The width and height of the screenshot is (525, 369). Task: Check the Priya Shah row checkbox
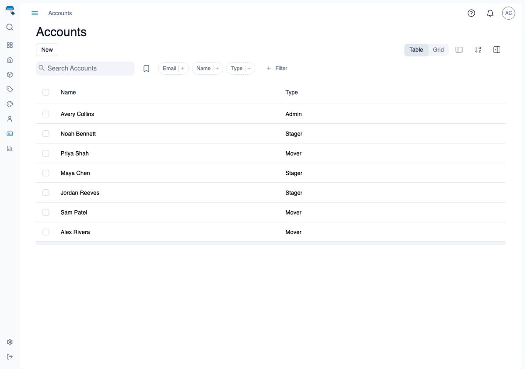(46, 153)
